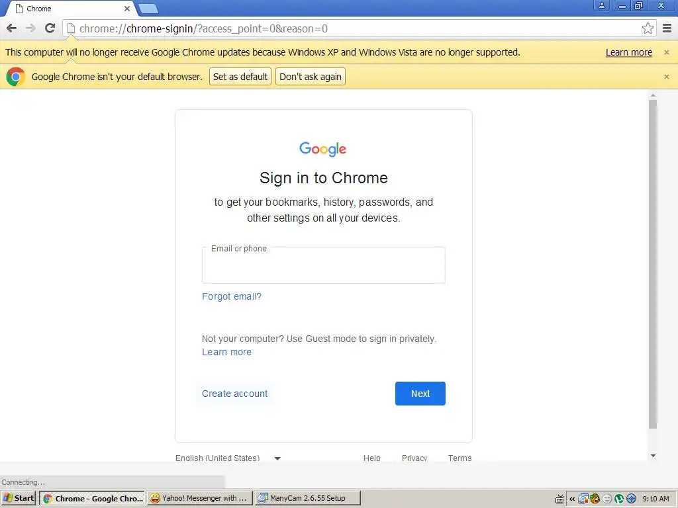This screenshot has width=678, height=508.
Task: Click the Sign in to Chrome heading
Action: click(x=323, y=178)
